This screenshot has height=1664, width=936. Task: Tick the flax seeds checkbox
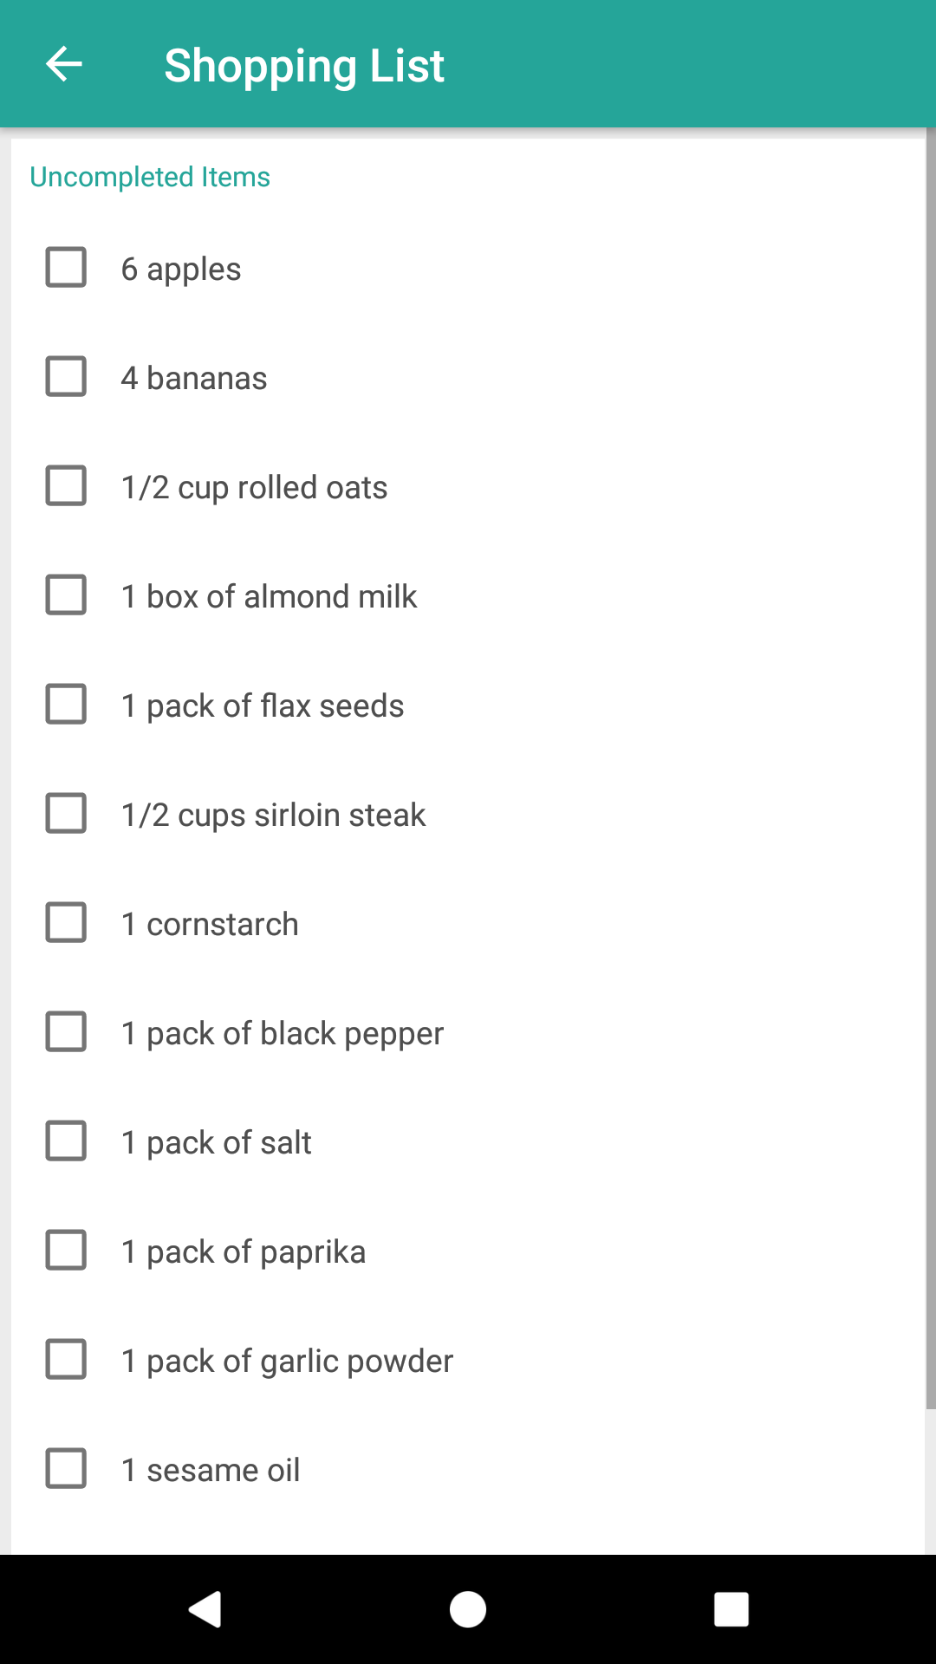(66, 704)
